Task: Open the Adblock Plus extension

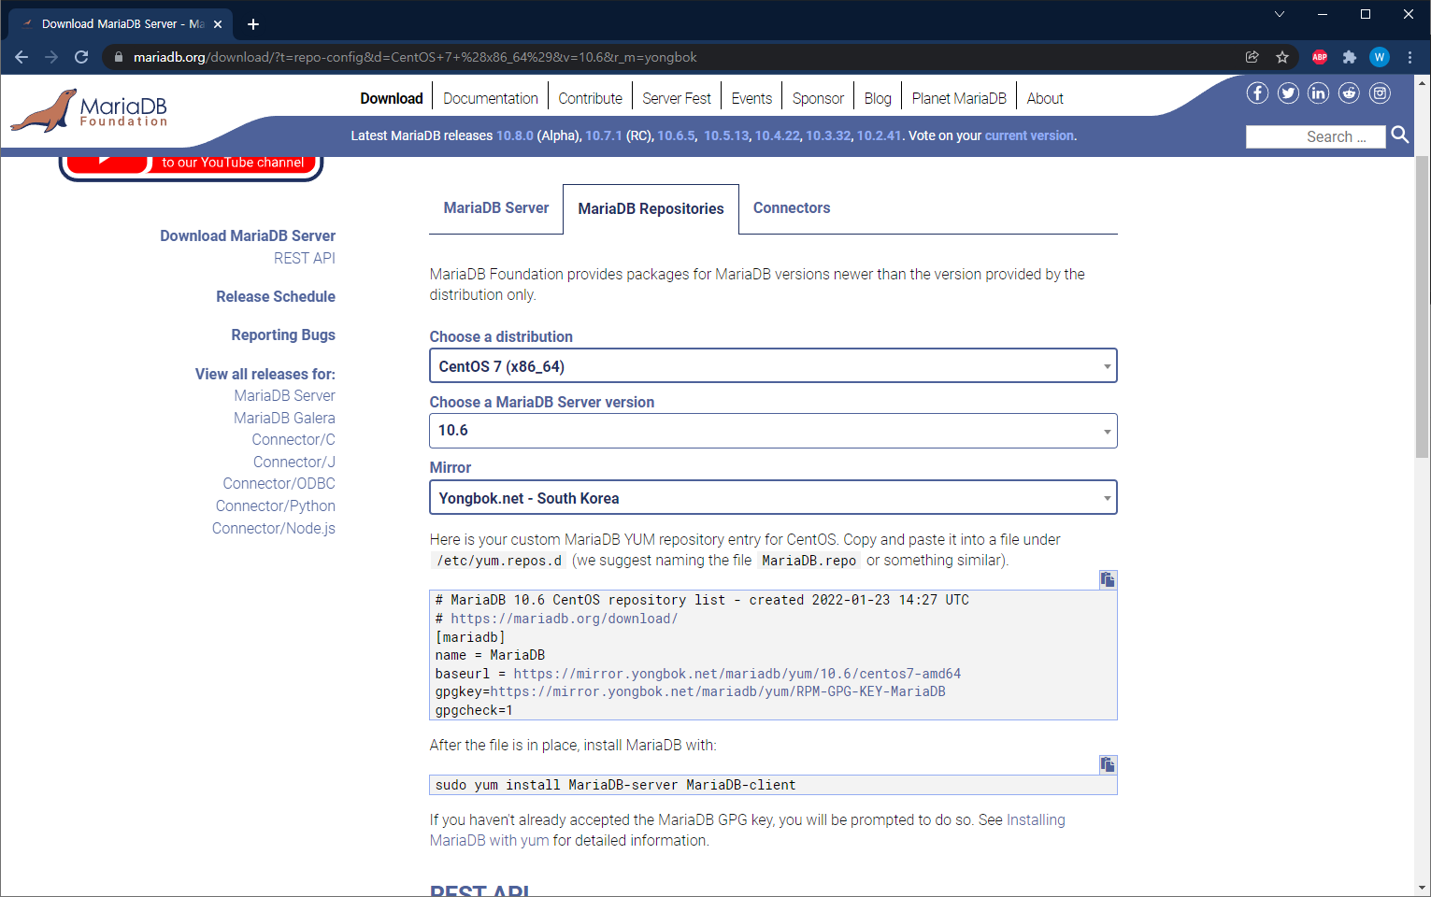Action: (1320, 57)
